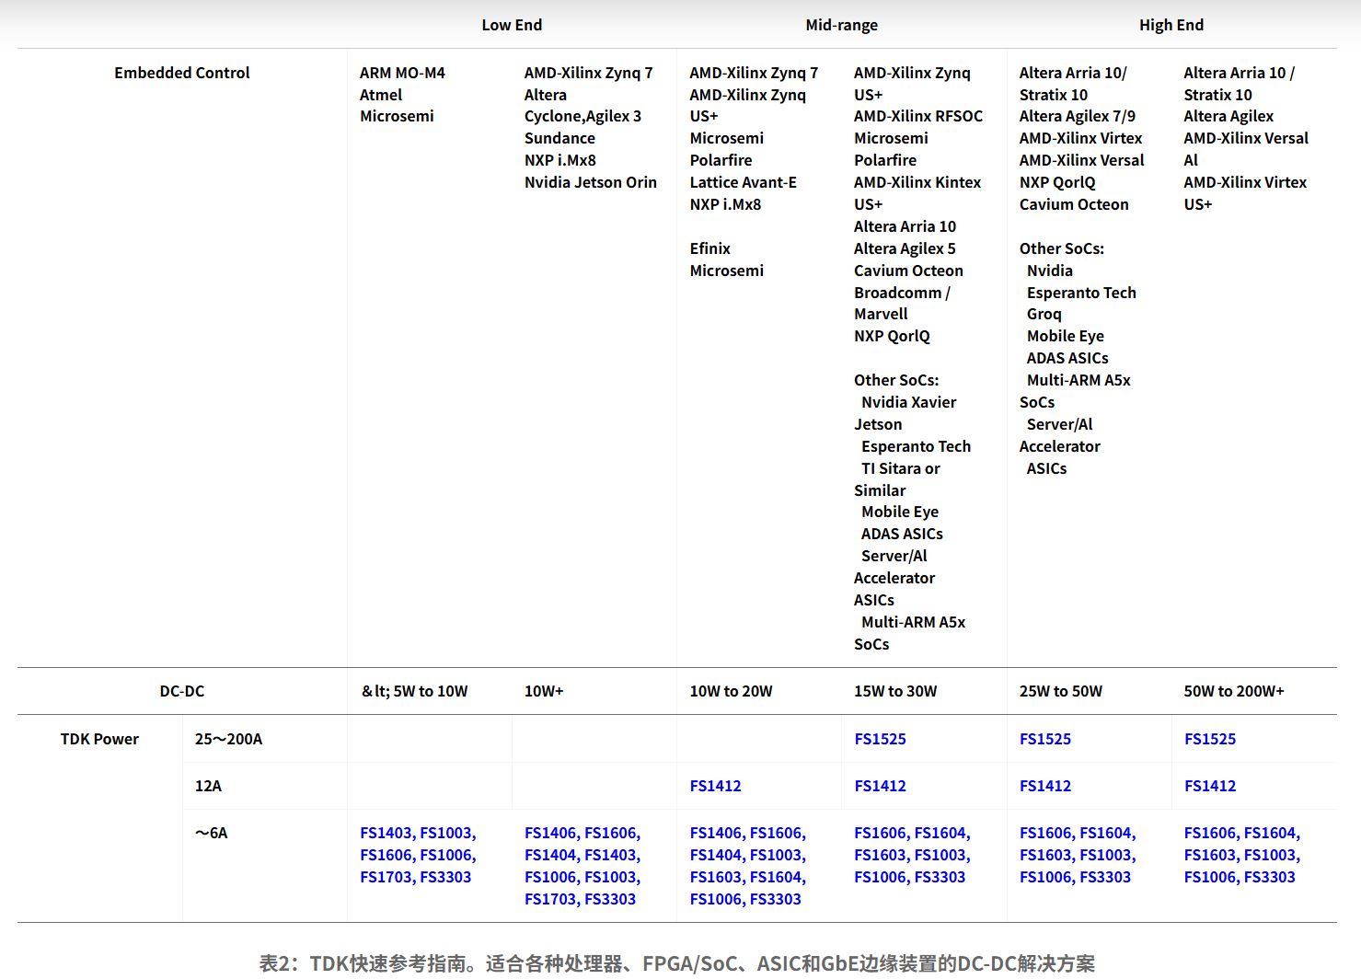Click the 5W to 10W cell
Screen dimensions: 1361x979
(414, 691)
